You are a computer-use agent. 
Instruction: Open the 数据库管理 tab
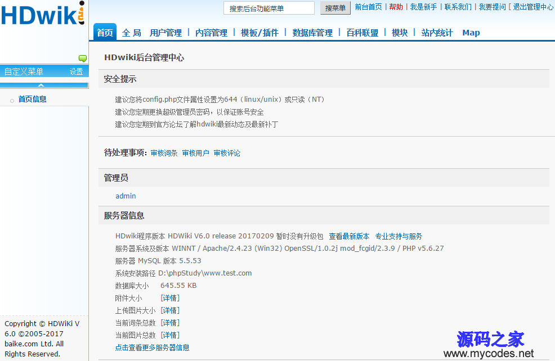tap(312, 33)
